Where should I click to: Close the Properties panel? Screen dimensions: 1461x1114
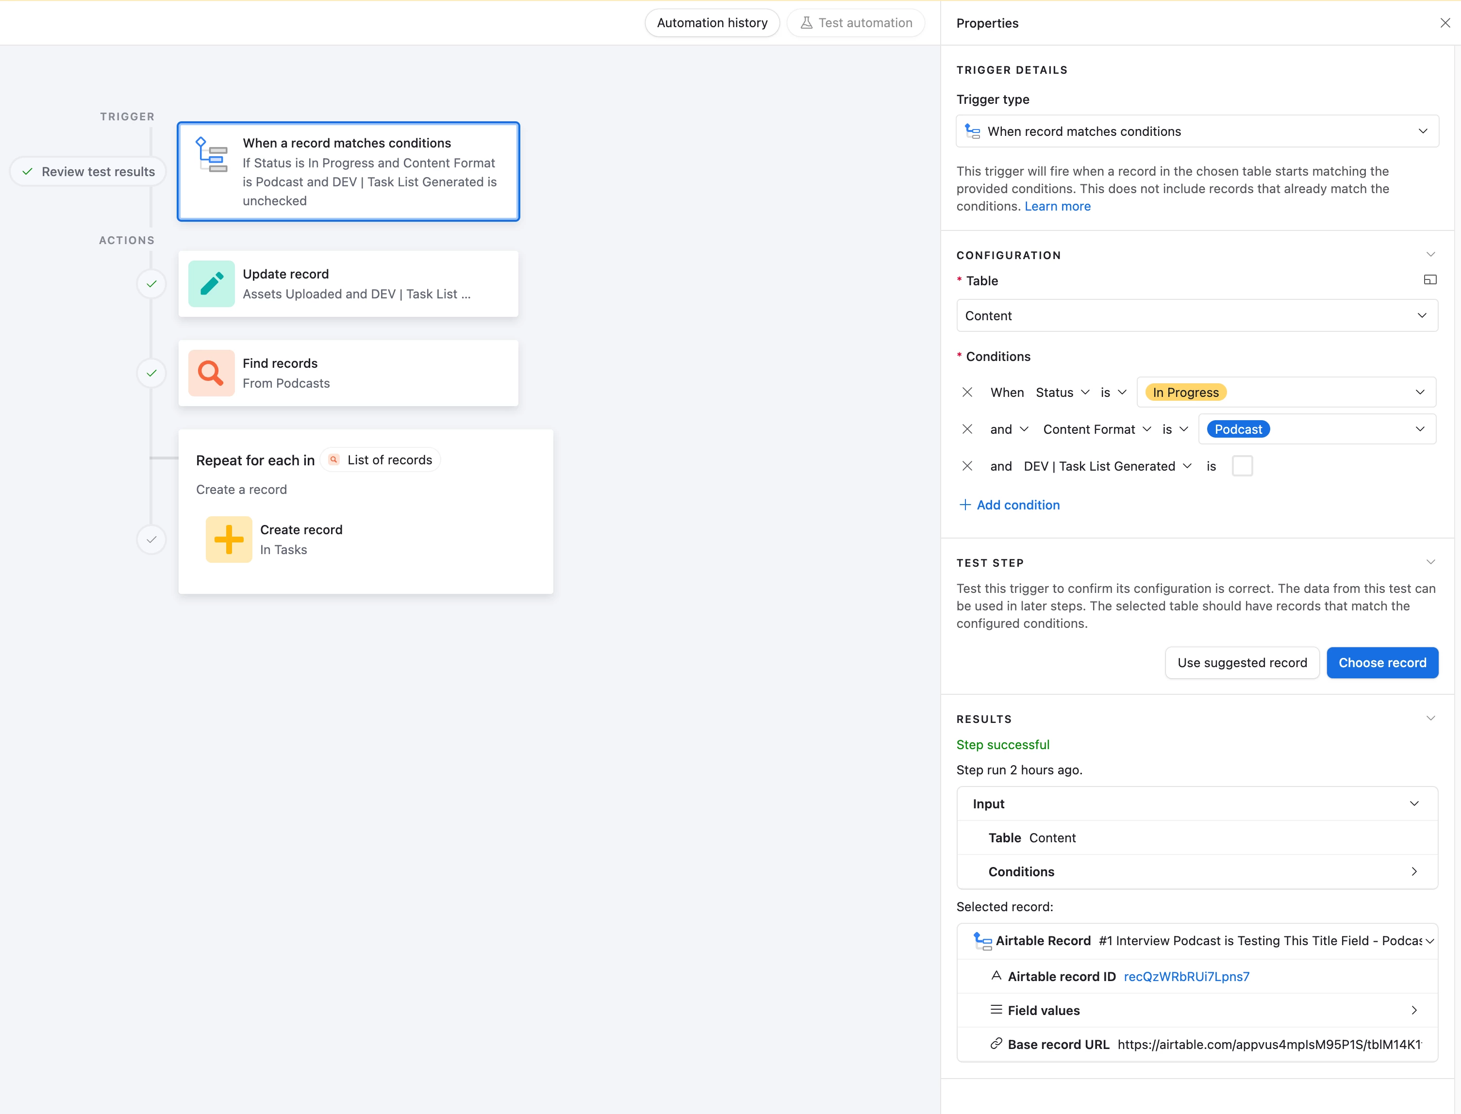point(1445,23)
